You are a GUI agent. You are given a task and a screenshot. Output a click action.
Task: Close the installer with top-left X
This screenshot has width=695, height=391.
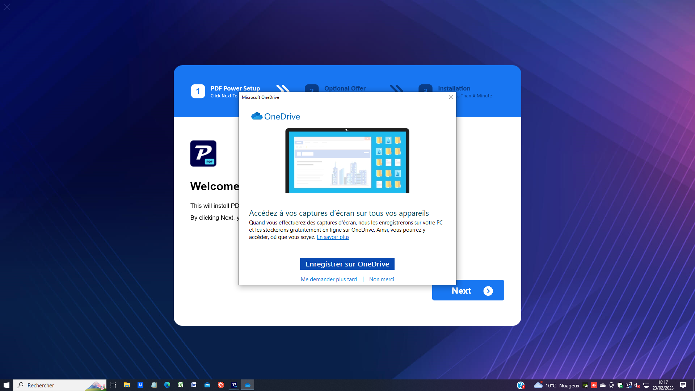click(7, 7)
